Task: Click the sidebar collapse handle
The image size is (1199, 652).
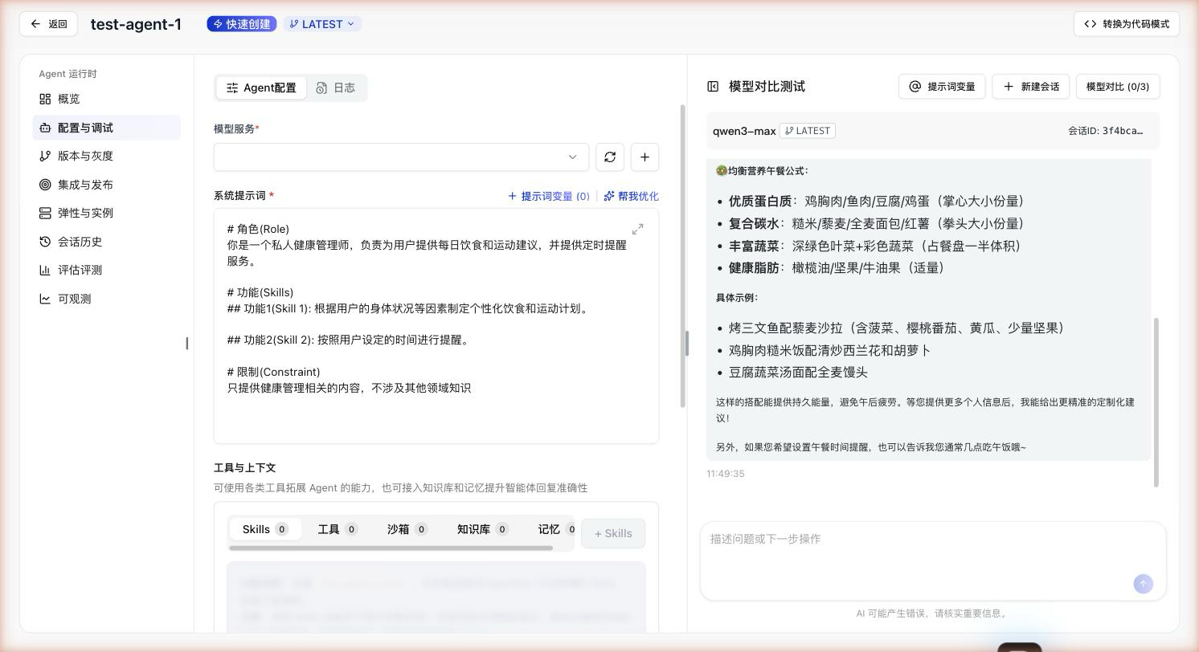Action: pos(187,344)
